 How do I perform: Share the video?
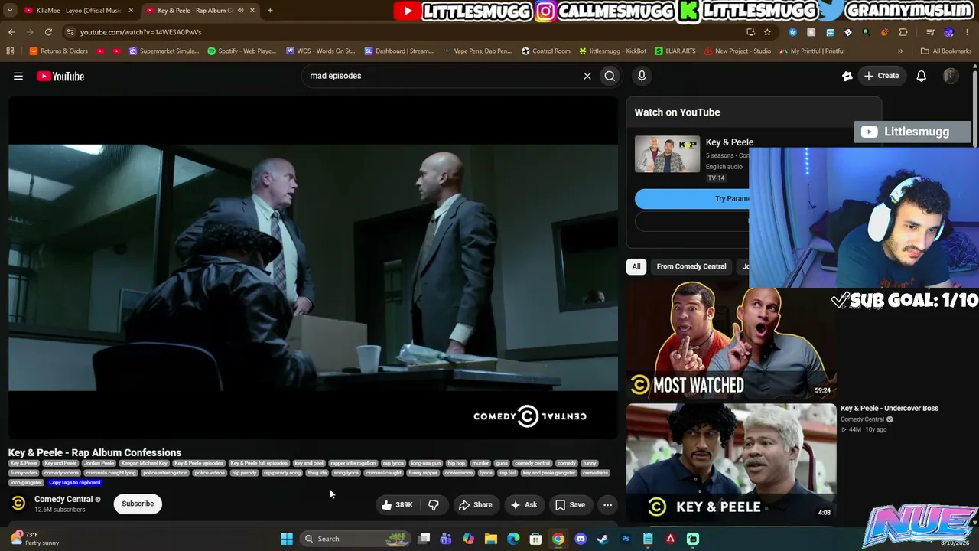(x=475, y=504)
